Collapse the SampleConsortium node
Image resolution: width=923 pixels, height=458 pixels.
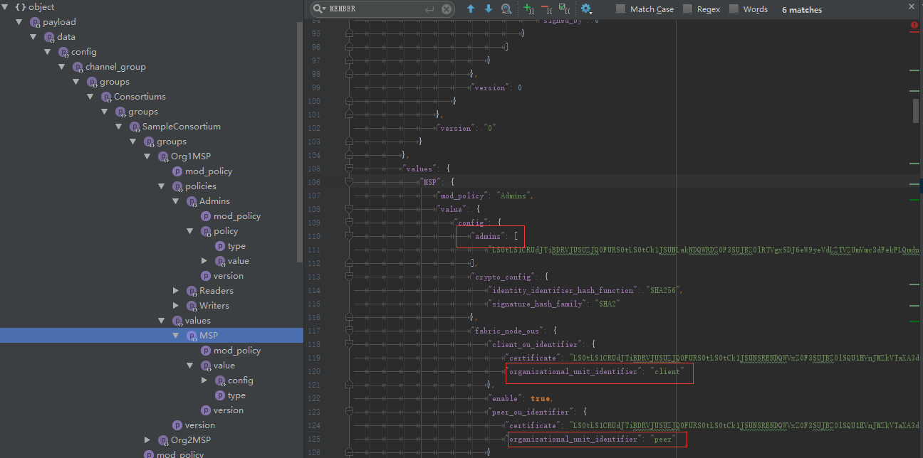119,127
